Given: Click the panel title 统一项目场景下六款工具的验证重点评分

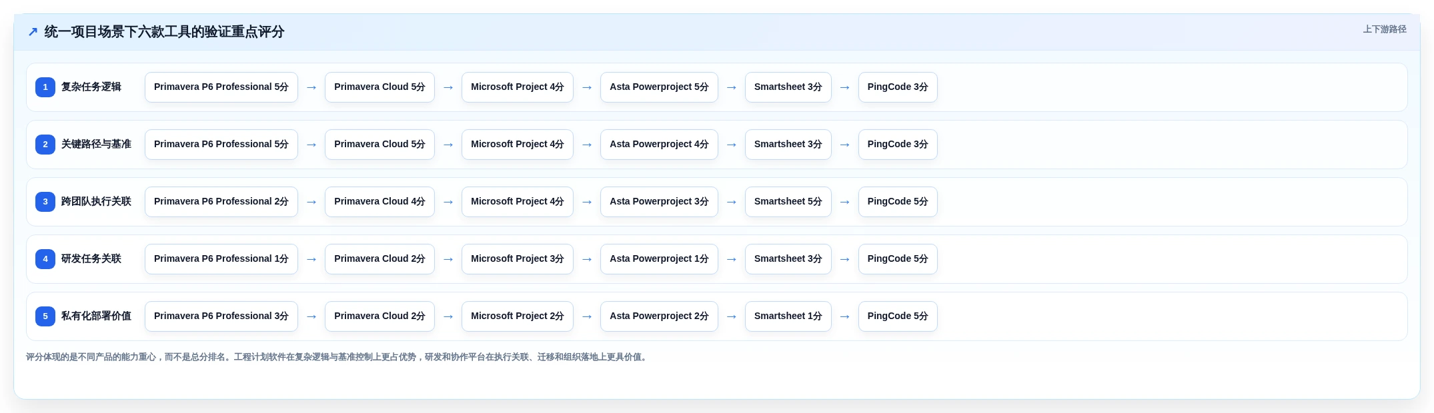Looking at the screenshot, I should [x=164, y=32].
